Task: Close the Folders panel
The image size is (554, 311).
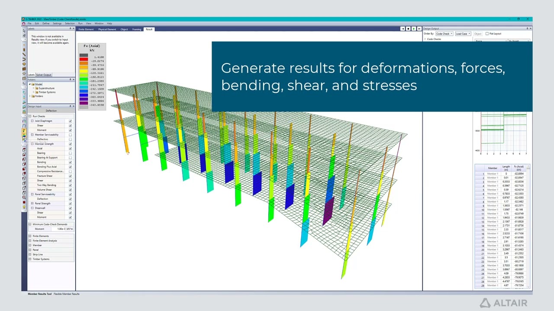Action: [74, 79]
